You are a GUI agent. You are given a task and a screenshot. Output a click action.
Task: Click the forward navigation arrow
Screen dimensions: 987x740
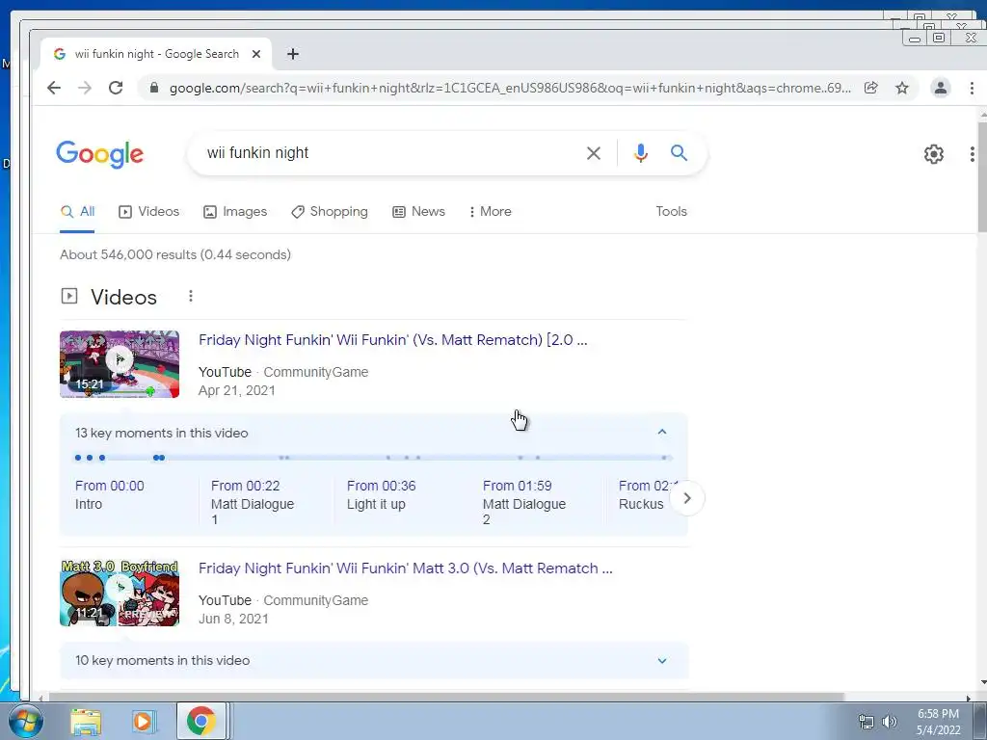point(85,88)
